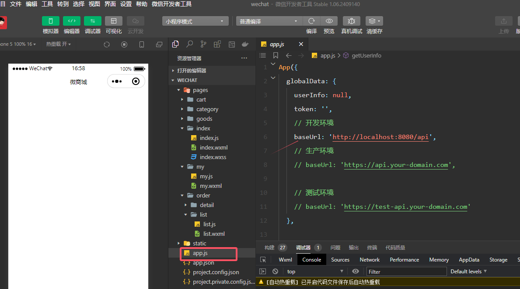Expand the 打开的编辑器 section

(212, 71)
